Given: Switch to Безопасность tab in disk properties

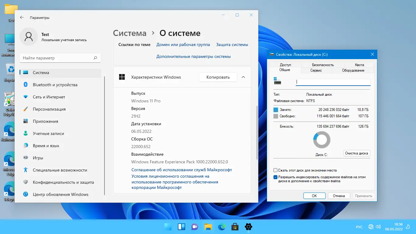Looking at the screenshot, I should 323,65.
